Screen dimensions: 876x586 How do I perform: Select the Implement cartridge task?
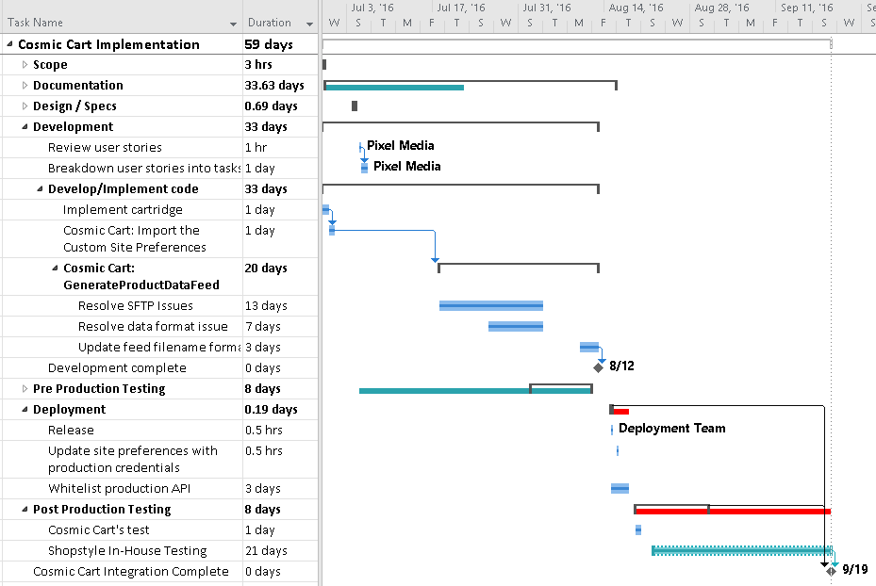[123, 210]
